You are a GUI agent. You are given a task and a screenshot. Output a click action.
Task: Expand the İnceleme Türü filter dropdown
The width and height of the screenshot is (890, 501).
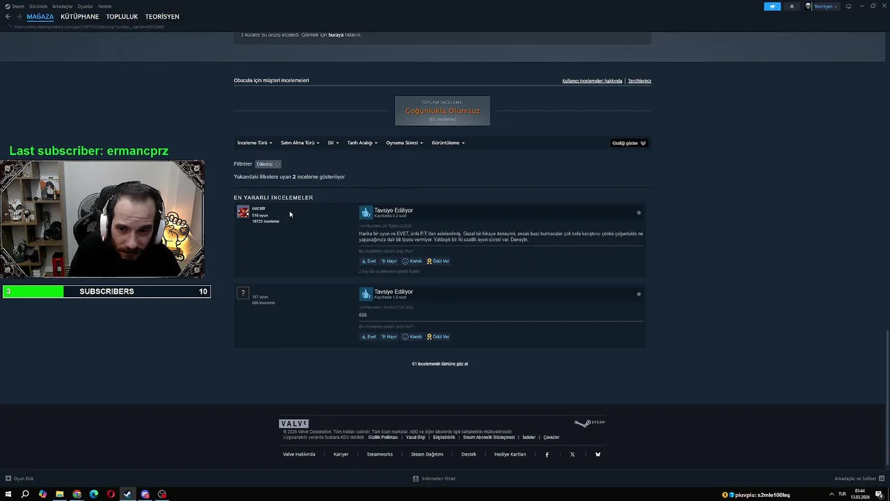[254, 143]
